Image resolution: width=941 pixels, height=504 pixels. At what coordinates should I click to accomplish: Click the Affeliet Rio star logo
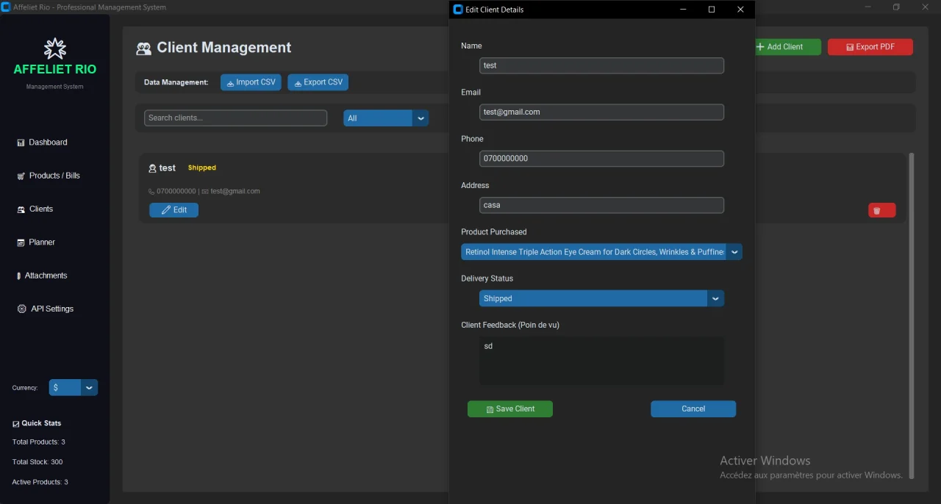tap(55, 49)
